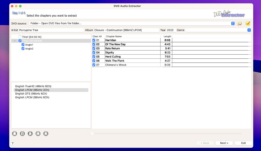Click the playback position slider handle
The height and width of the screenshot is (151, 261).
click(x=92, y=134)
